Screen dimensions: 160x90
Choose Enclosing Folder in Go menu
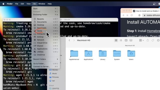tap(45, 14)
